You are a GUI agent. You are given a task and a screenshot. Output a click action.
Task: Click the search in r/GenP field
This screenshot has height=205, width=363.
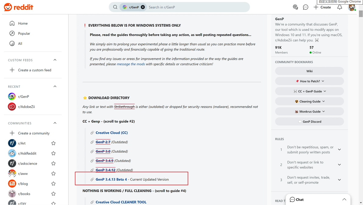point(195,7)
